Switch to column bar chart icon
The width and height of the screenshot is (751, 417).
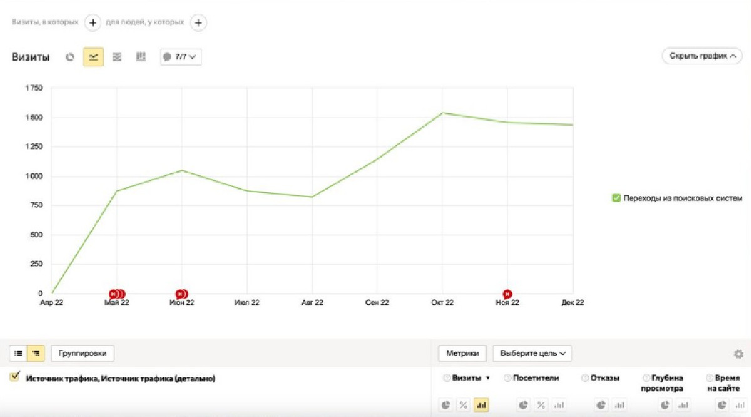[x=141, y=57]
